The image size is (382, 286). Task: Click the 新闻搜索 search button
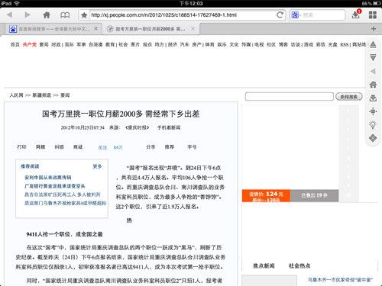click(x=349, y=97)
